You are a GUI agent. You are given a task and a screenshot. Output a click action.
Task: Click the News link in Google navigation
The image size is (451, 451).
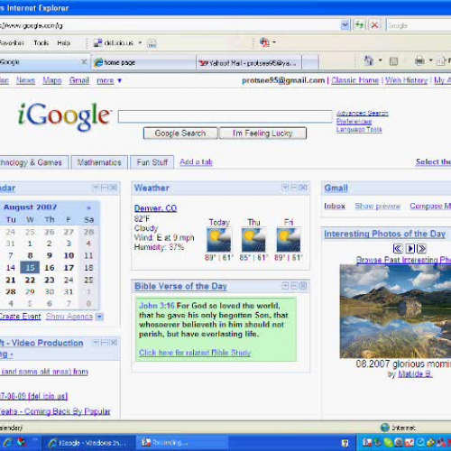pos(25,80)
